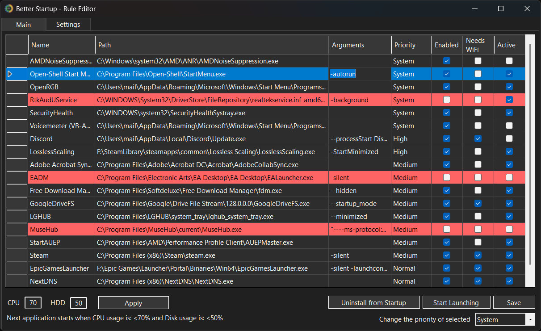541x331 pixels.
Task: Click the -StartMinimized argument cell
Action: [360, 152]
